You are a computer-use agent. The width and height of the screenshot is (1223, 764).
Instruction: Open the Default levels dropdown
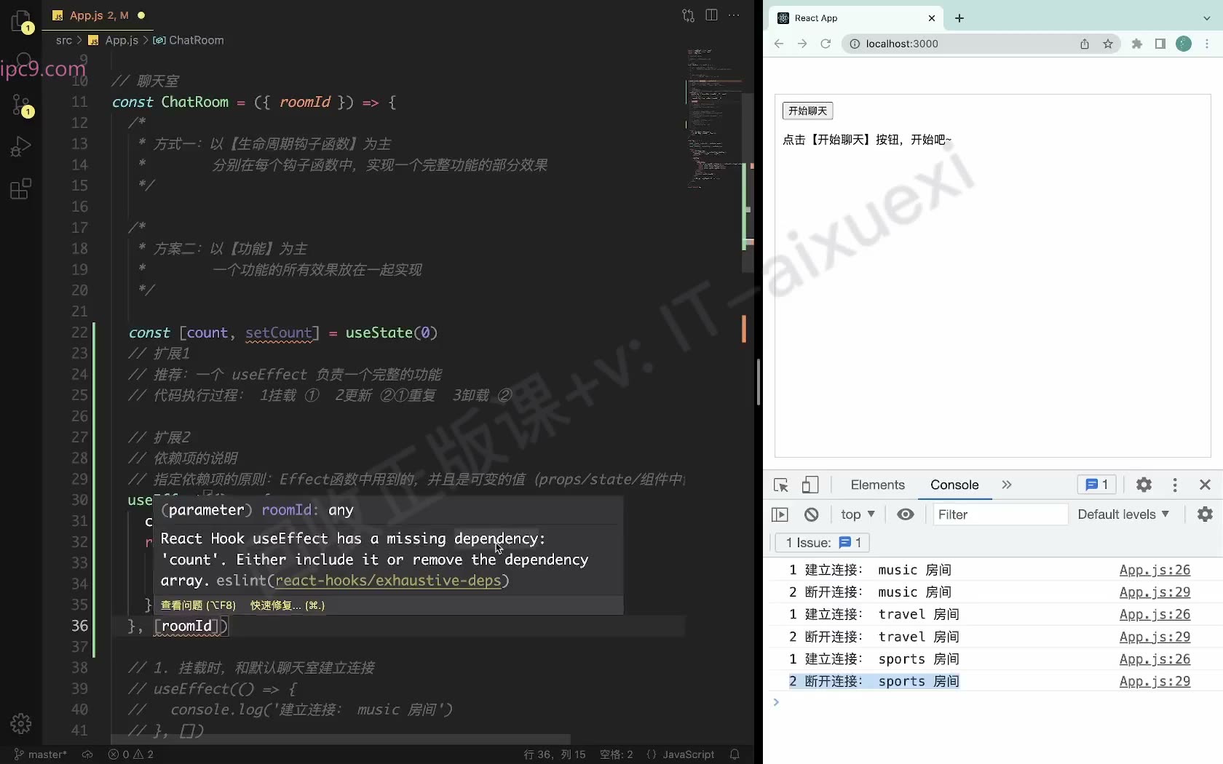(1123, 514)
